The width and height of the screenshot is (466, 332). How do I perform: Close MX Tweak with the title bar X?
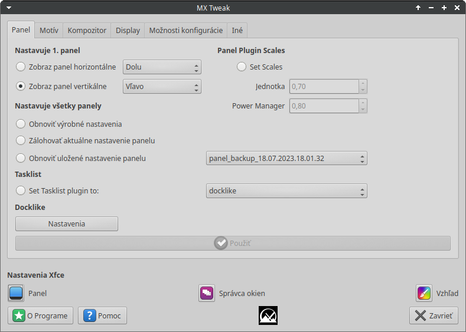(x=457, y=8)
